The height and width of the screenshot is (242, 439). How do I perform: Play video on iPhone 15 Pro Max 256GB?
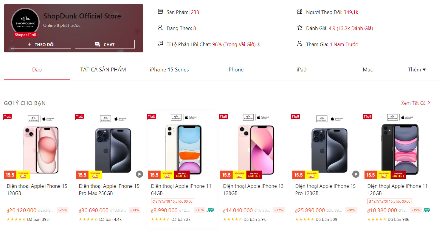tap(139, 174)
